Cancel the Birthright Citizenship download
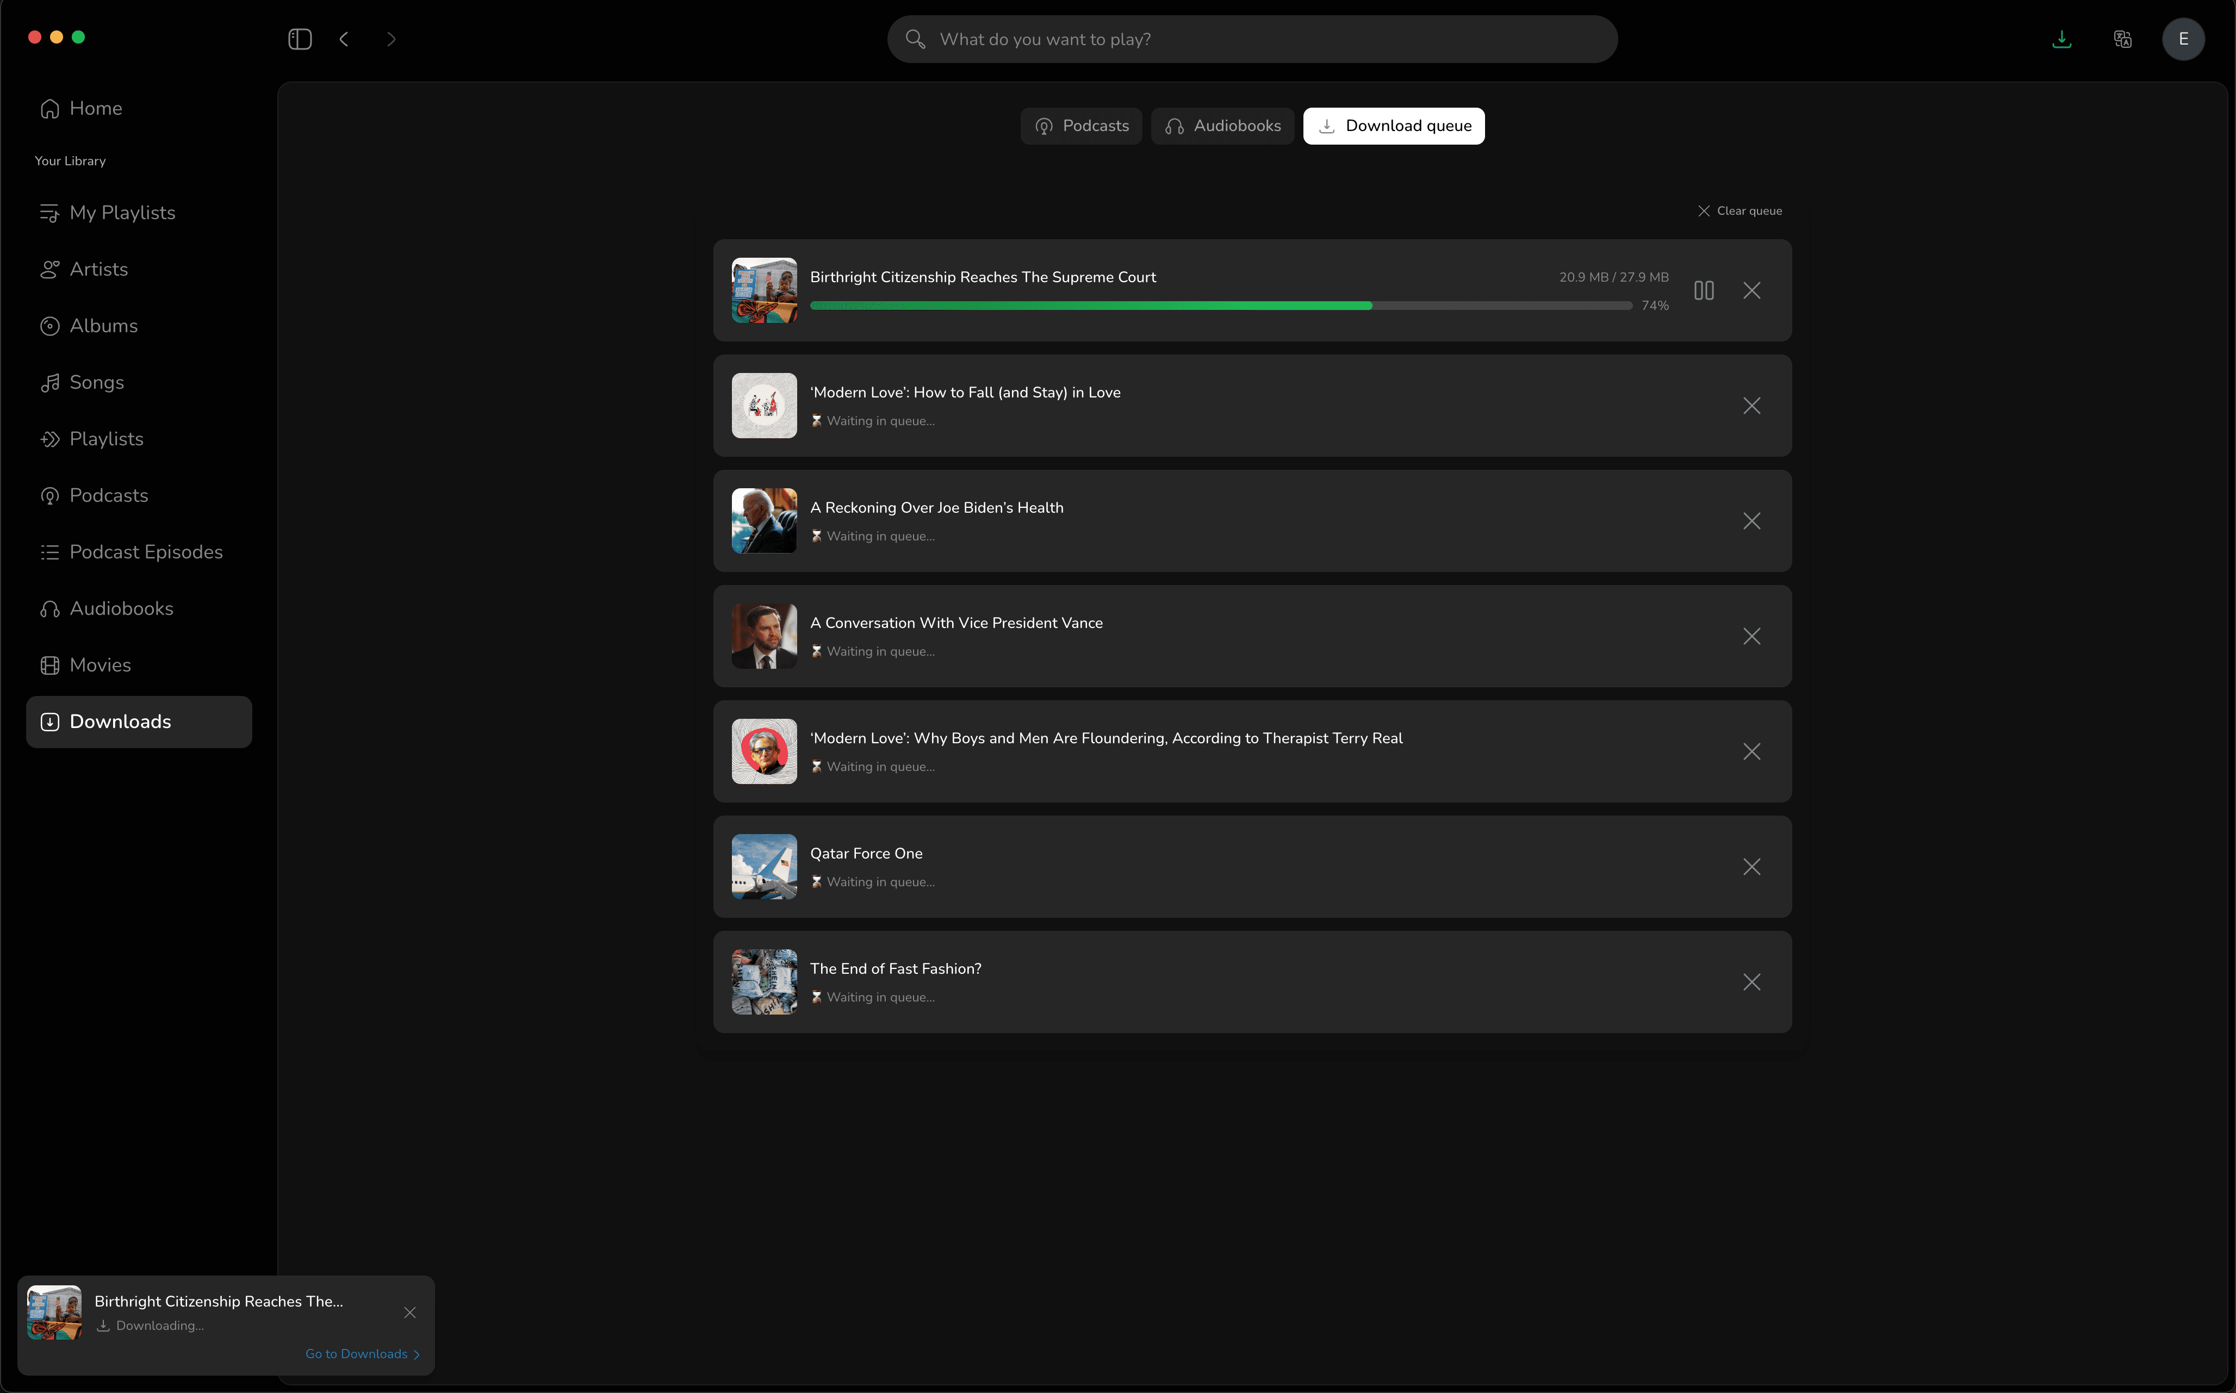The image size is (2236, 1393). click(x=1751, y=290)
